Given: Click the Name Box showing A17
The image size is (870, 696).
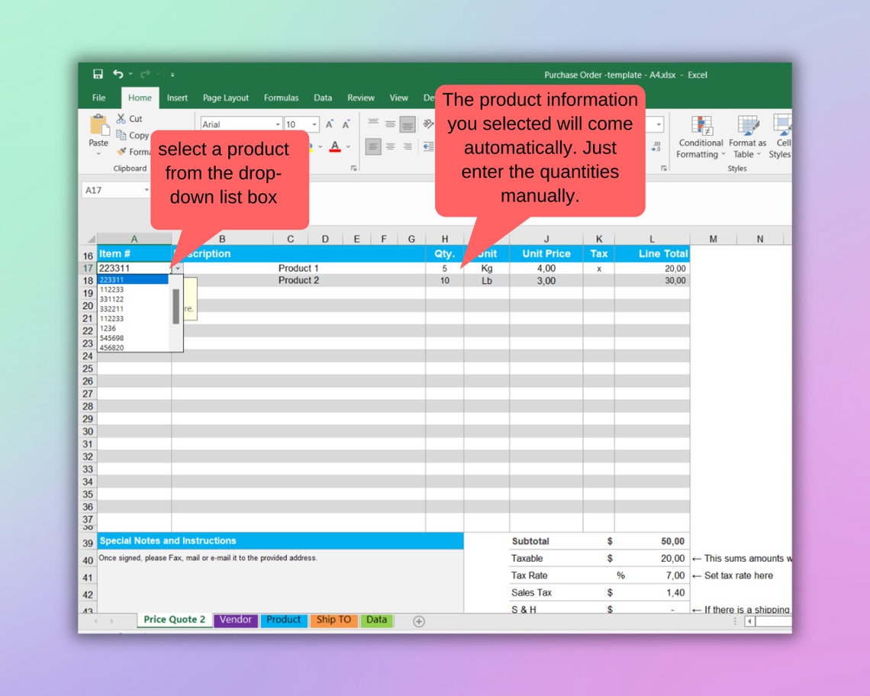Looking at the screenshot, I should pos(113,189).
